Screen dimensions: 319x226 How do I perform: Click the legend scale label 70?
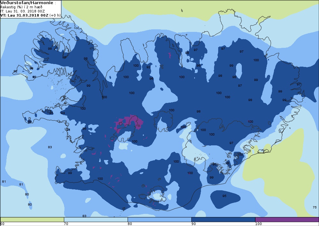(66, 224)
